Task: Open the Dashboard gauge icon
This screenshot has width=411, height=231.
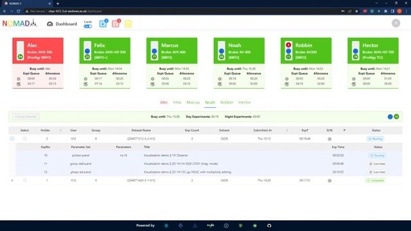Action: [x=50, y=24]
